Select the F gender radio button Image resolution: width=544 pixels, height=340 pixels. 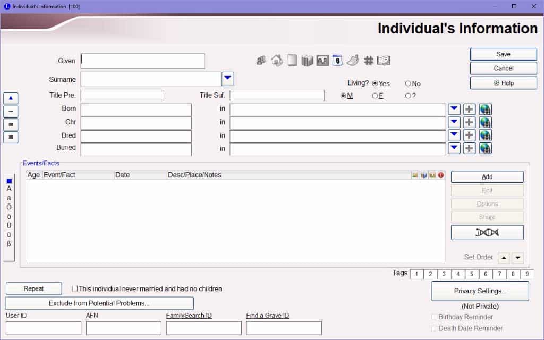tap(375, 96)
